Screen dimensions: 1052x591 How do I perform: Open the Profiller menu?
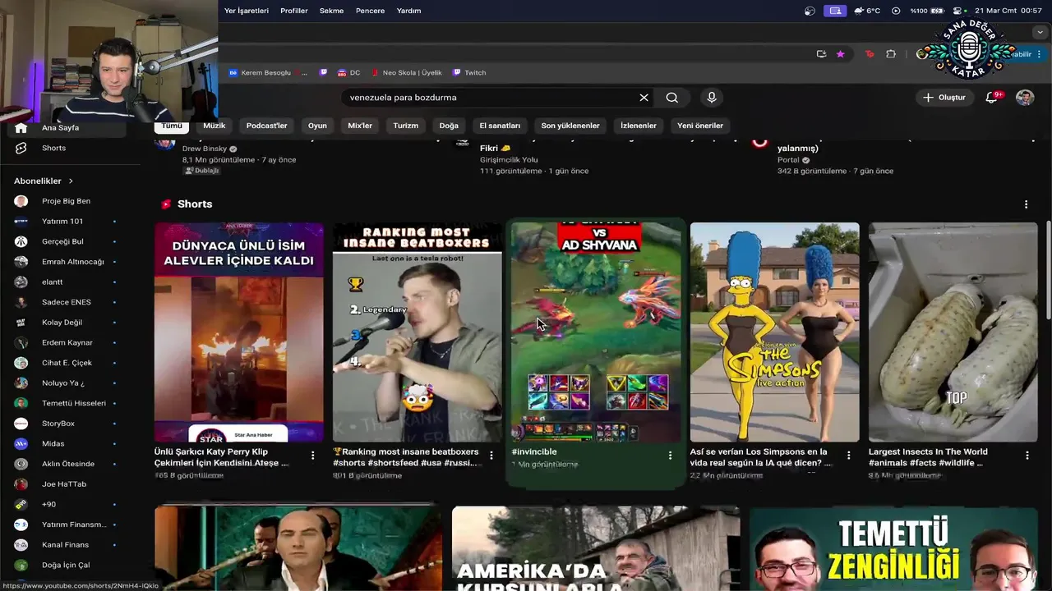click(294, 11)
